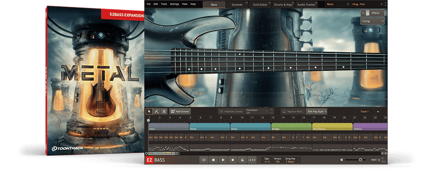The image size is (434, 176).
Task: Click the Replace MIDI button
Action: tap(293, 112)
